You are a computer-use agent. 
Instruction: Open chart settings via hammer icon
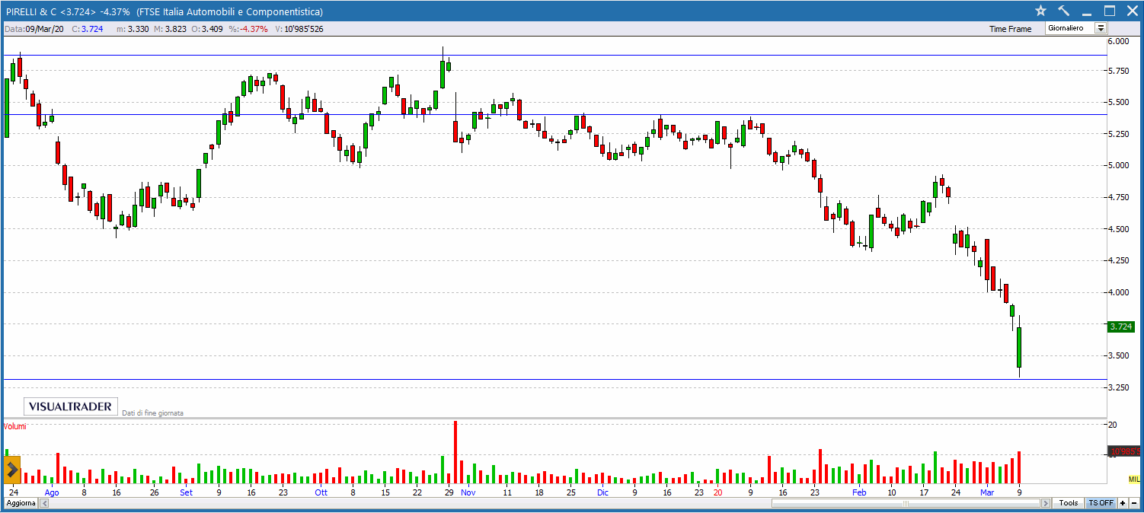pos(1064,11)
